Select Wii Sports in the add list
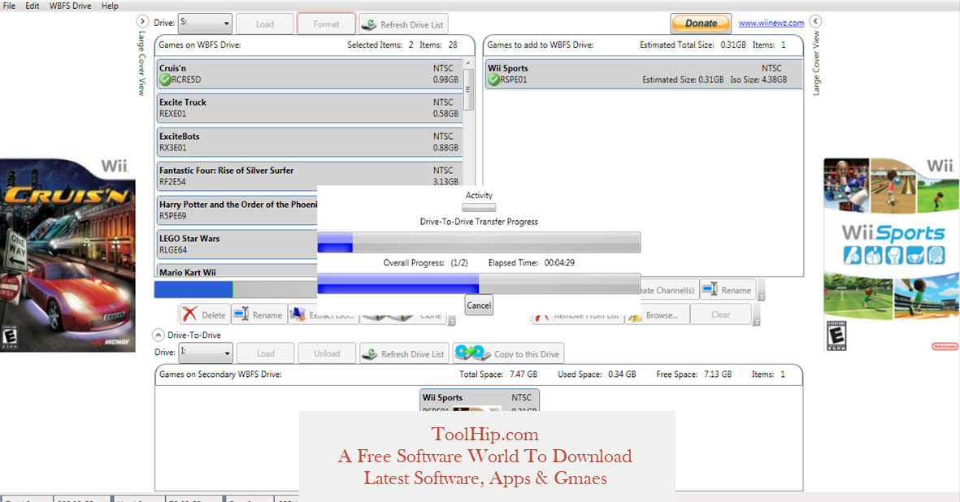 (x=644, y=73)
